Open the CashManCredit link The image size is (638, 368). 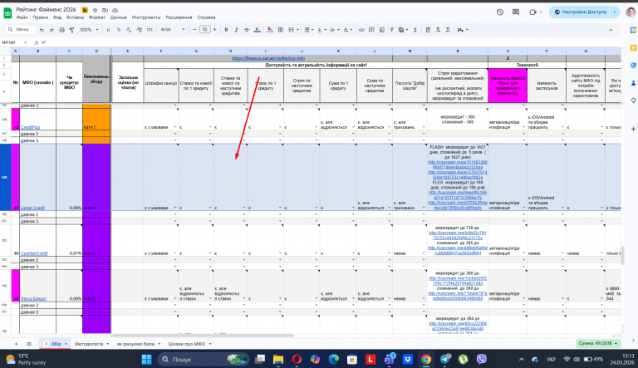pos(34,253)
